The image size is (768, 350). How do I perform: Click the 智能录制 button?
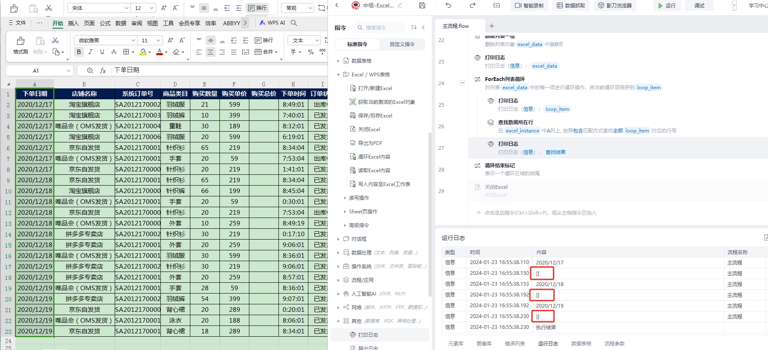coord(529,6)
